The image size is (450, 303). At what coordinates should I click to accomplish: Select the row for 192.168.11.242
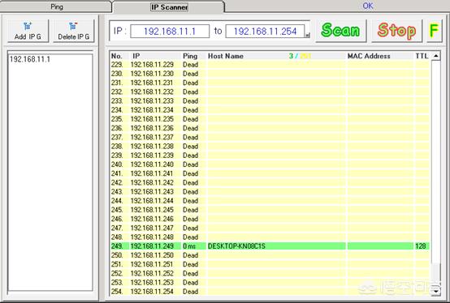pyautogui.click(x=270, y=183)
